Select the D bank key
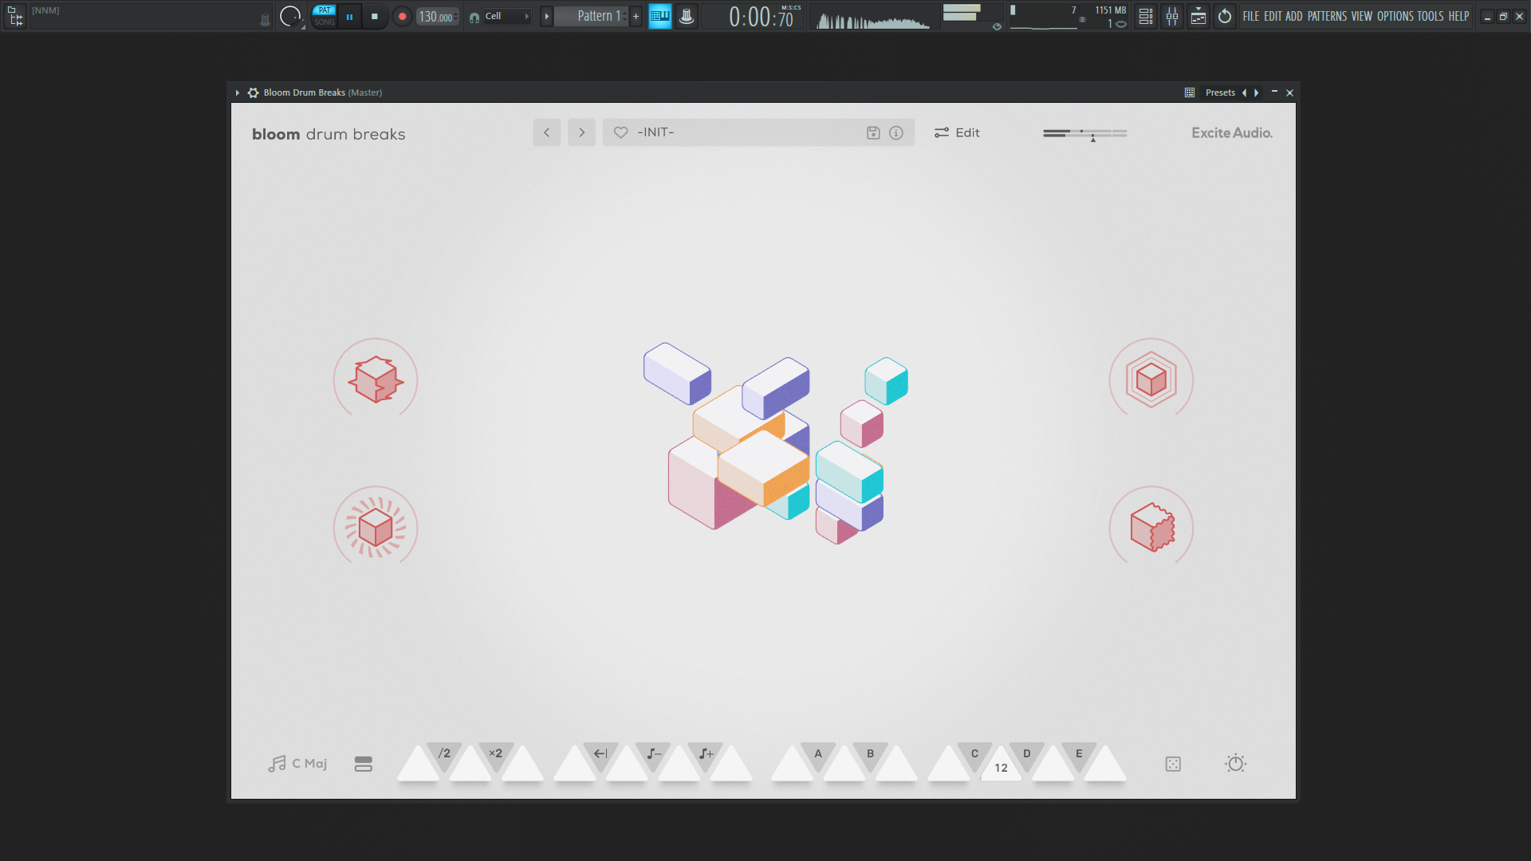This screenshot has width=1531, height=861. coord(1027,754)
